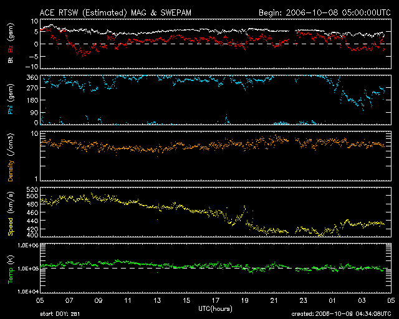Click the "(K)" unit on the Temp axis
Viewport: 399px width, 319px height.
click(x=11, y=260)
